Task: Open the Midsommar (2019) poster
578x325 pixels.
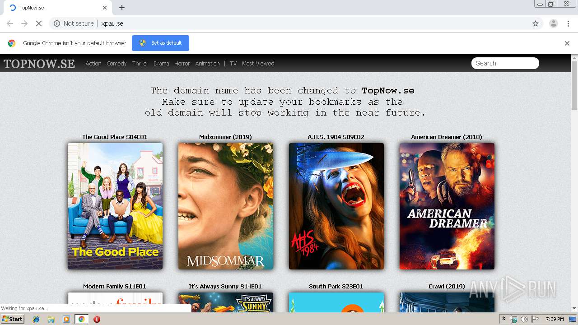Action: coord(226,206)
